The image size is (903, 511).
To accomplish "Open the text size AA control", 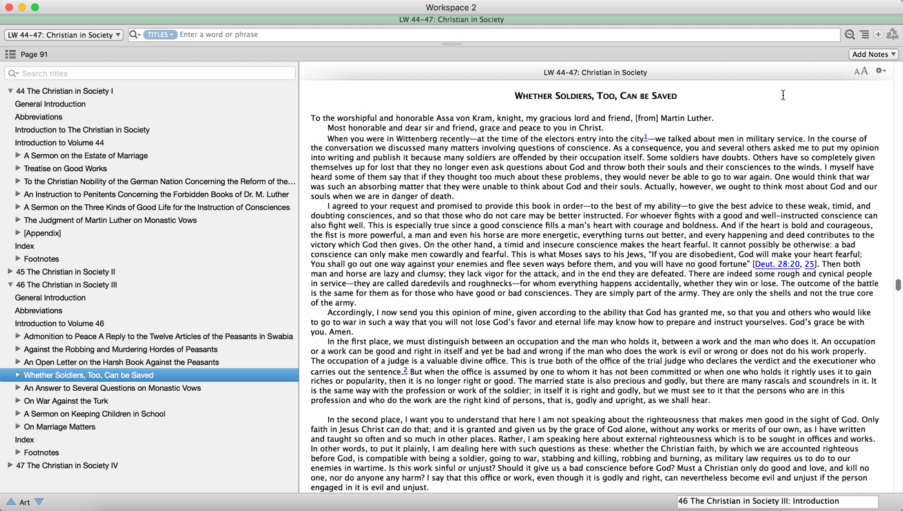I will point(861,72).
